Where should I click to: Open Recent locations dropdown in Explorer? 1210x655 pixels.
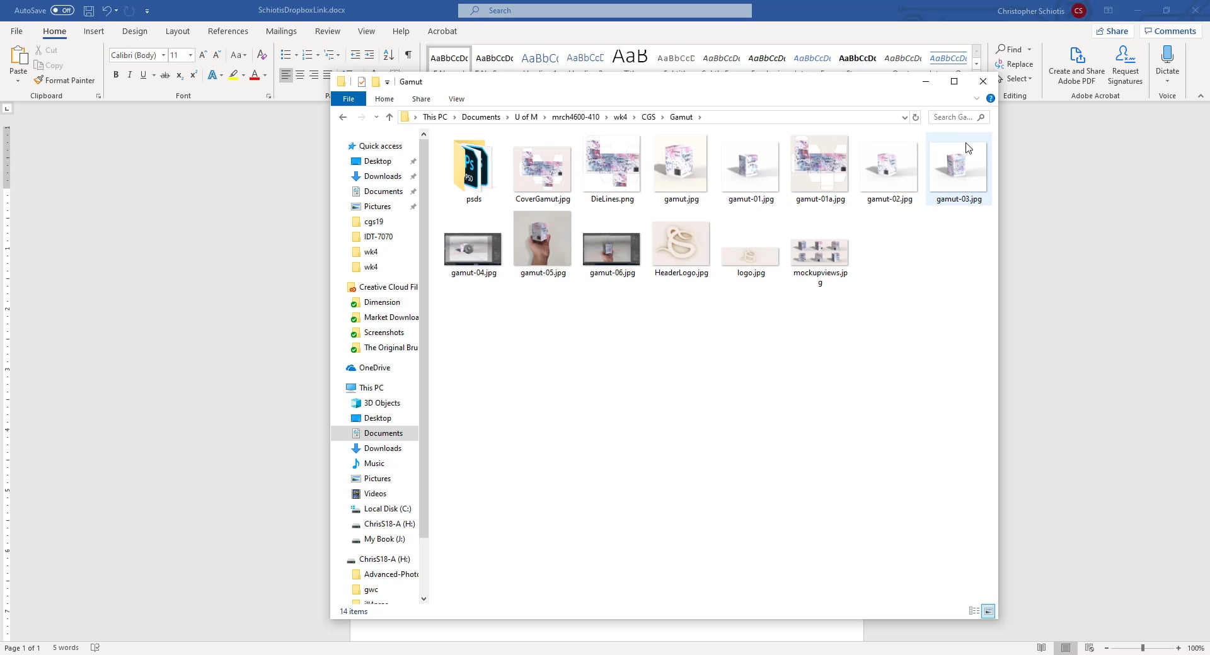[x=376, y=117]
